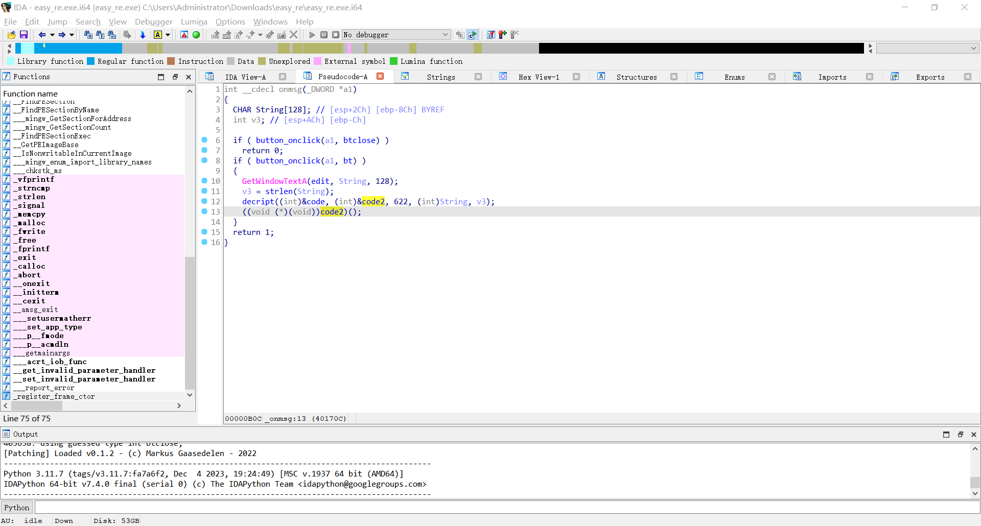
Task: Click the open file toolbar icon
Action: pyautogui.click(x=11, y=35)
